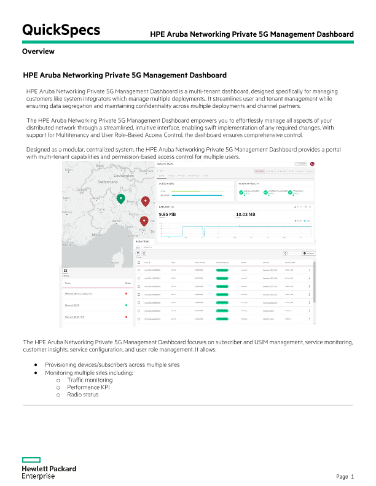Tick the checkbox of the first subscriber row
This screenshot has width=376, height=486.
click(139, 270)
